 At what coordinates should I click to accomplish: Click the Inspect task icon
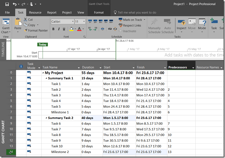coord(181,23)
